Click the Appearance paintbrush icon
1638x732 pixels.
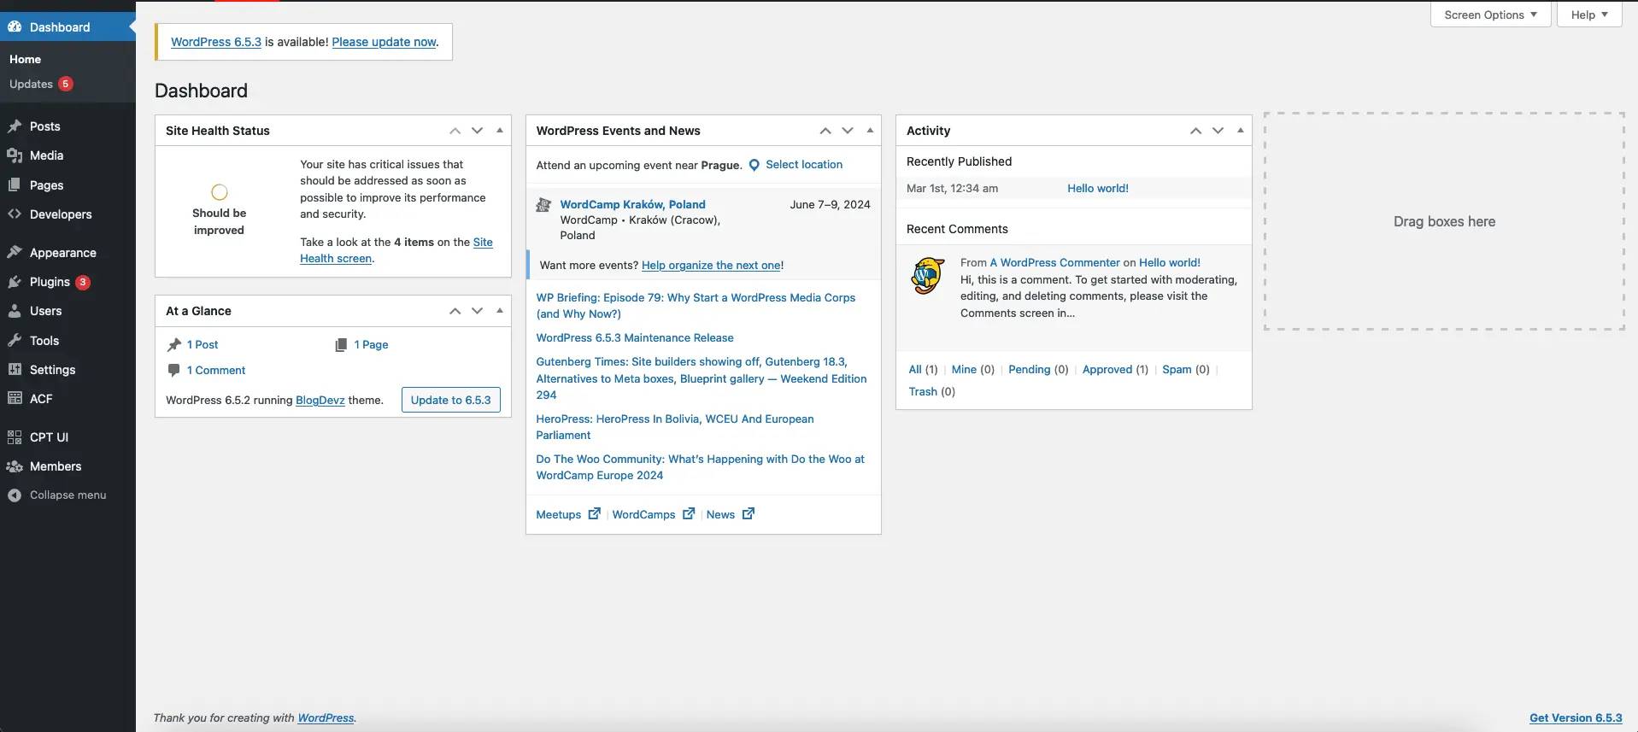(15, 253)
